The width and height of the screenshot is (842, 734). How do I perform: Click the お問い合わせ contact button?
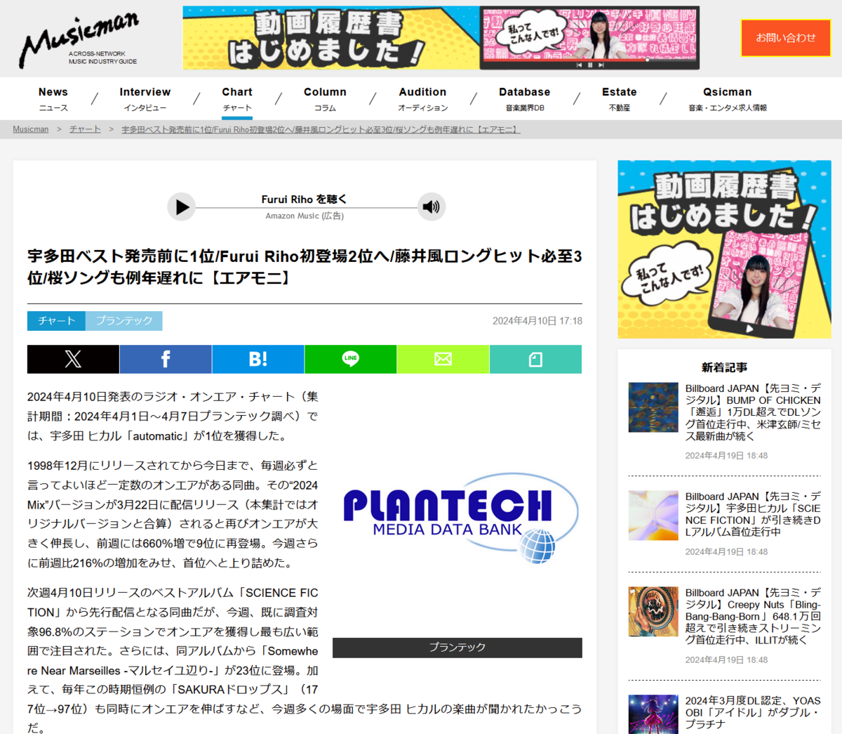pyautogui.click(x=786, y=38)
